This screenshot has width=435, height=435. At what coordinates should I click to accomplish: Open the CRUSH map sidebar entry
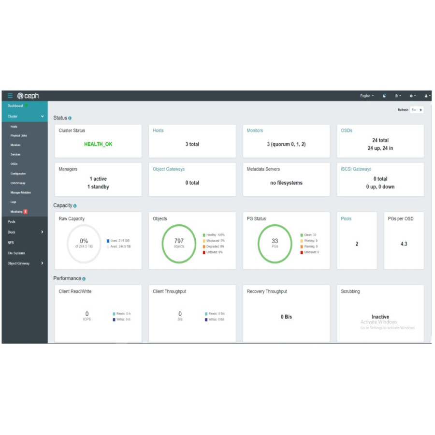[17, 183]
